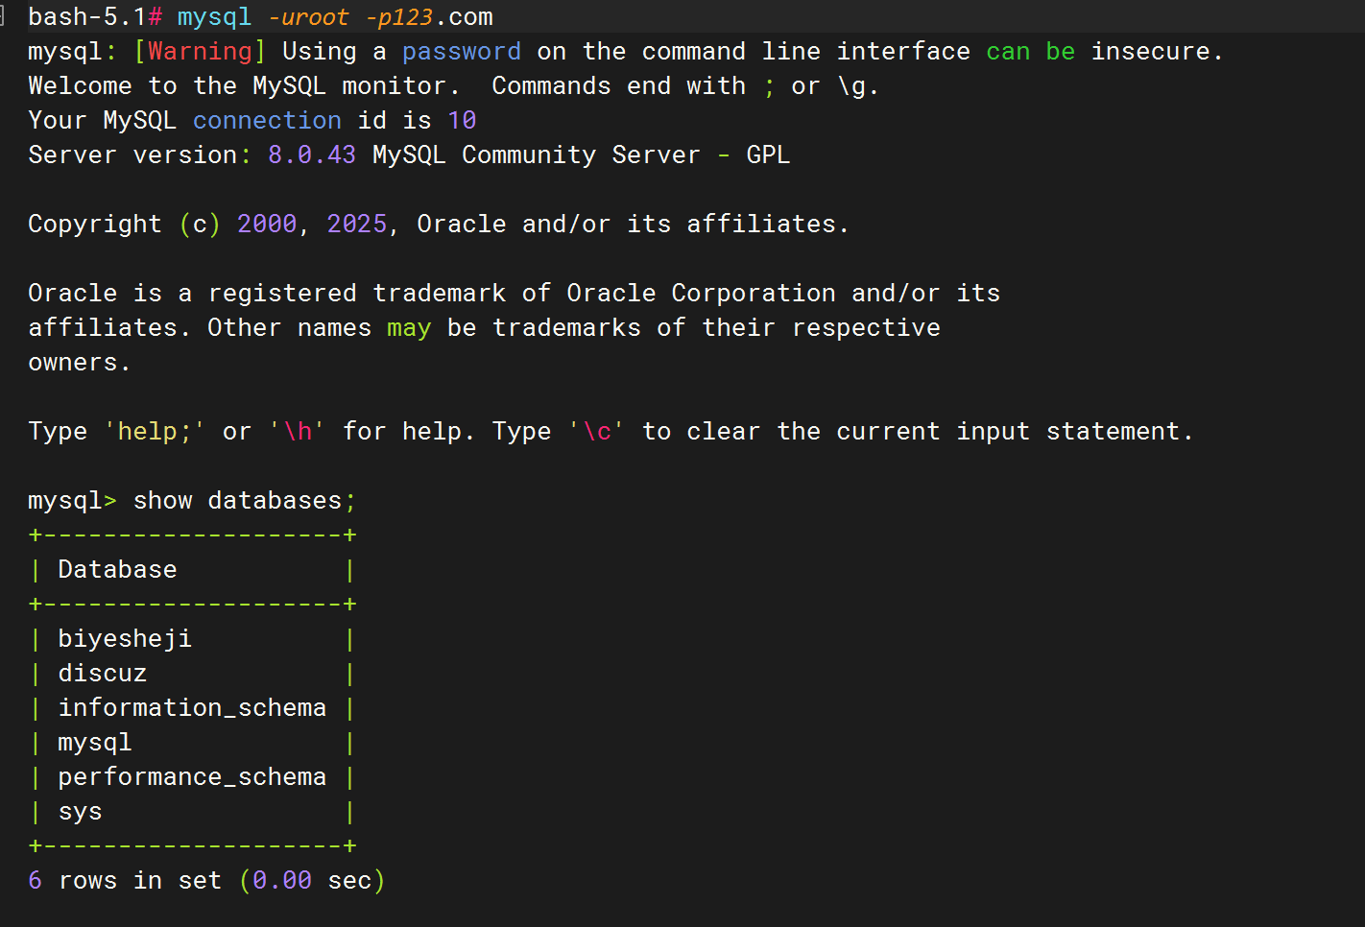Click the 'MySQL Community Server - GPL' text

[x=582, y=155]
